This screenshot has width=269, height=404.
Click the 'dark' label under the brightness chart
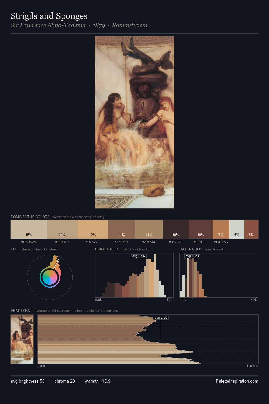98,300
